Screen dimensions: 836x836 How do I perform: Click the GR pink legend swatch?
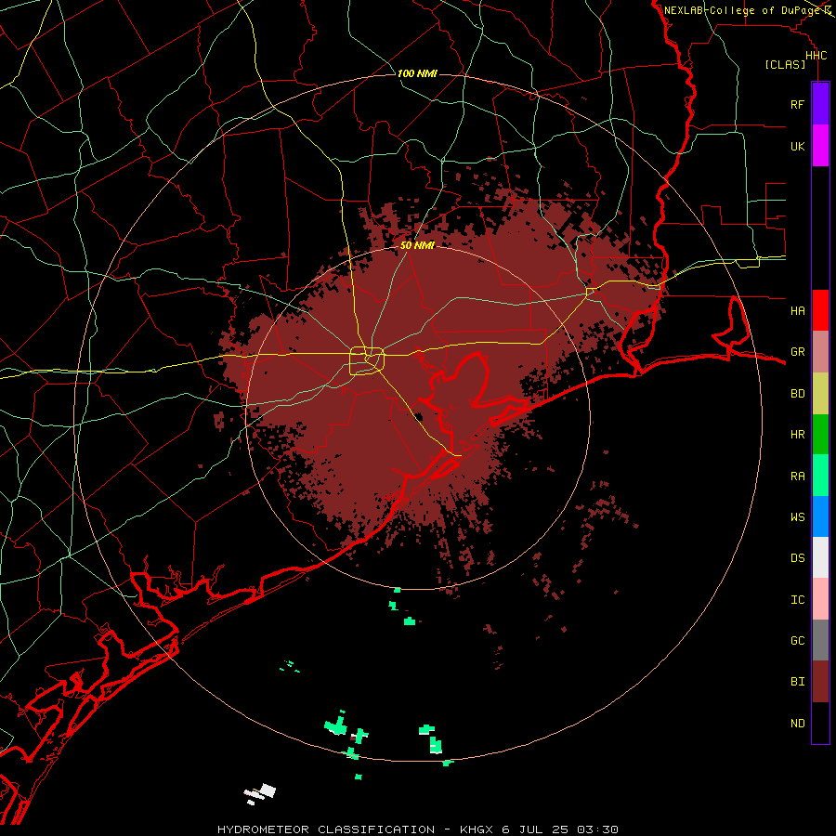click(820, 352)
